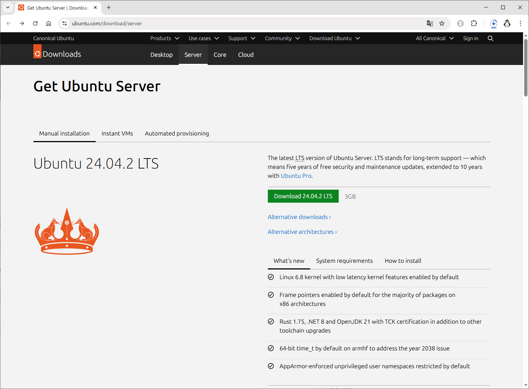Open the Automated provisioning tab
Screen dimensions: 529x389
click(177, 134)
